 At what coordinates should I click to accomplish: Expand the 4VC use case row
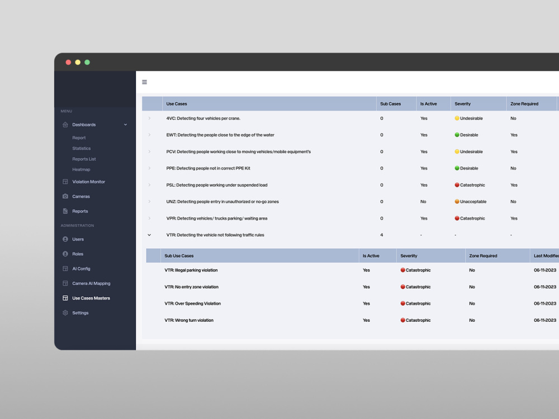149,118
